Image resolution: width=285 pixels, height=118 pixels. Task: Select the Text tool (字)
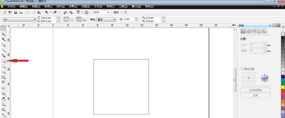[3, 82]
